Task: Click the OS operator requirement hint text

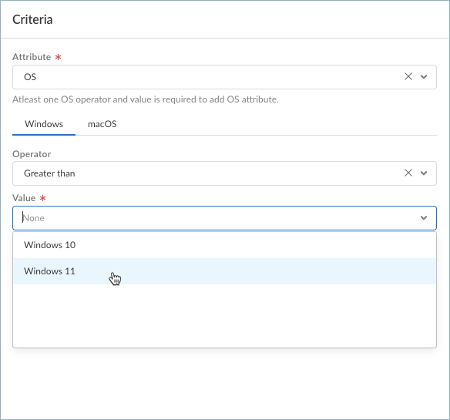Action: (146, 99)
